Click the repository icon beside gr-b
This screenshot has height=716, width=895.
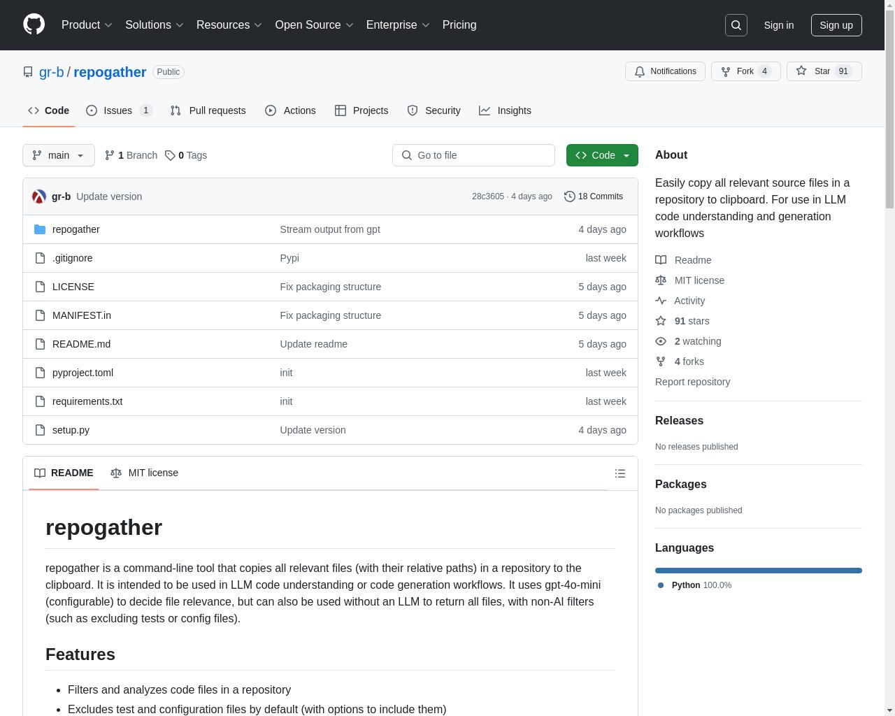coord(28,72)
